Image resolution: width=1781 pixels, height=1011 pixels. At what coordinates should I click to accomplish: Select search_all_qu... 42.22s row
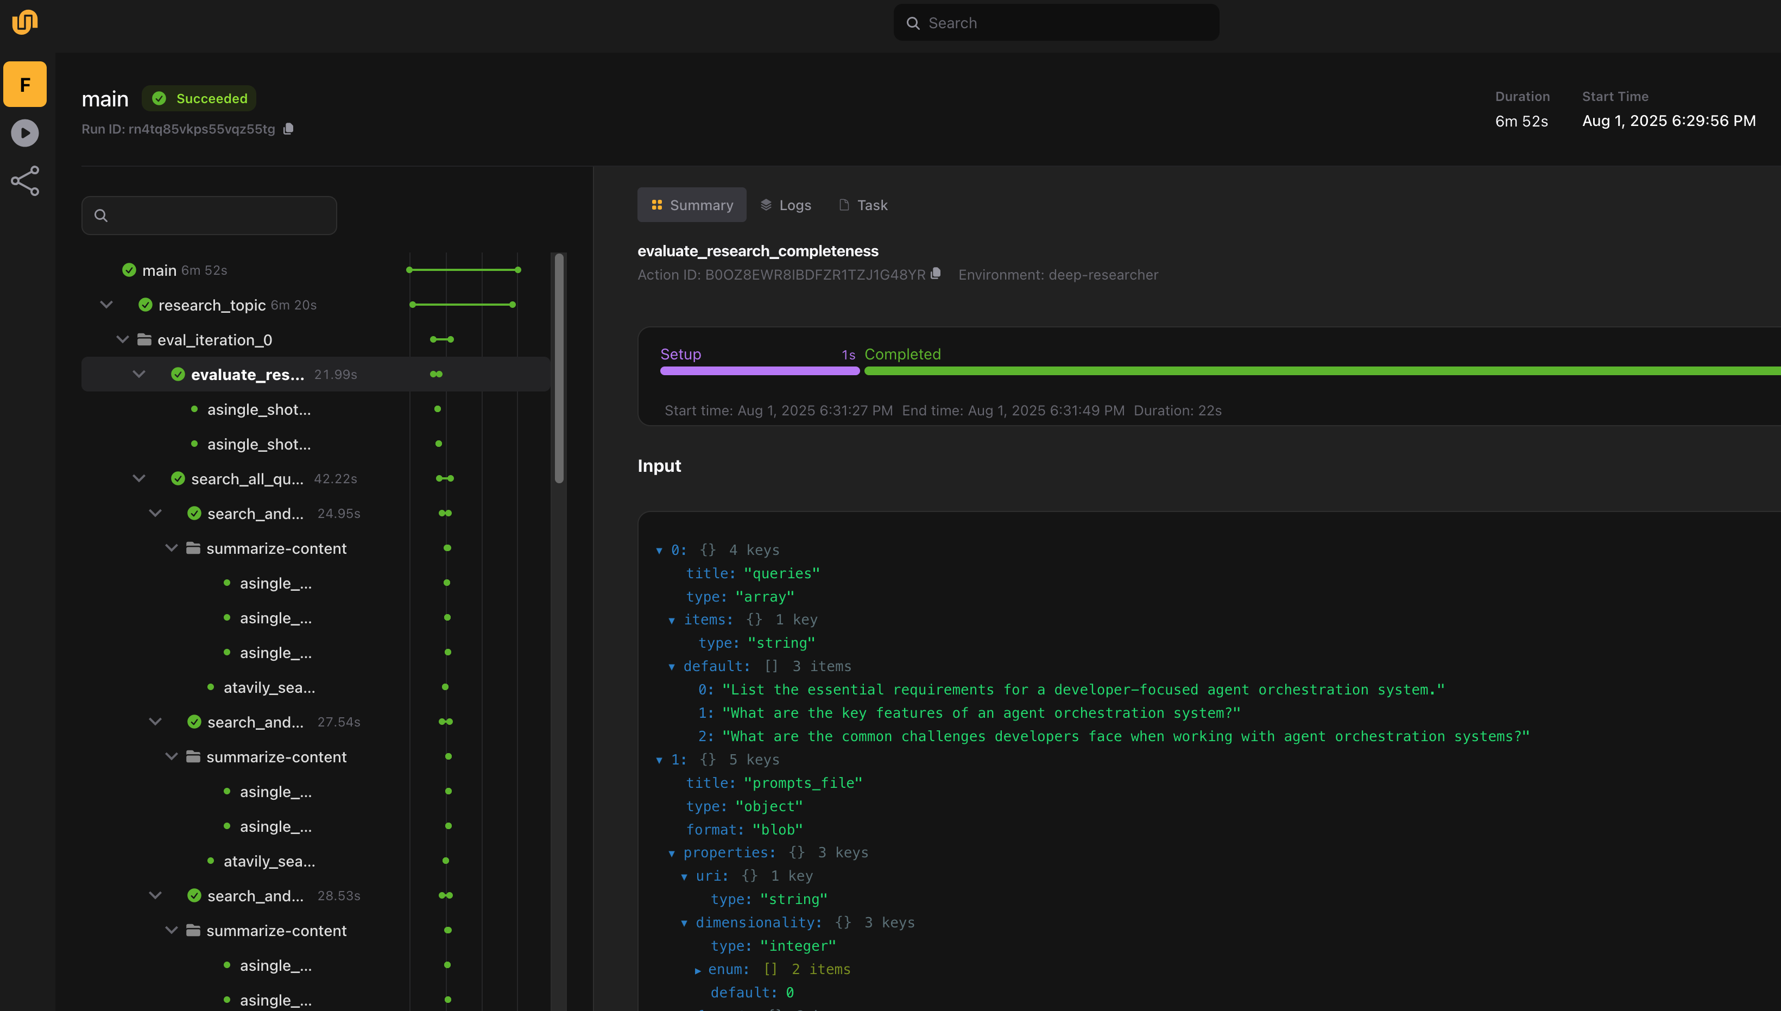316,478
